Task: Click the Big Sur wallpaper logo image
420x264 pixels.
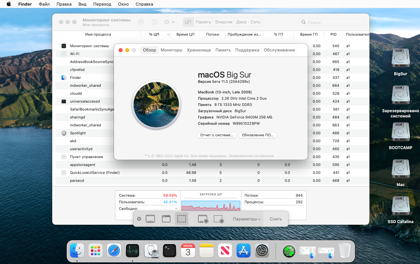Action: click(x=156, y=105)
